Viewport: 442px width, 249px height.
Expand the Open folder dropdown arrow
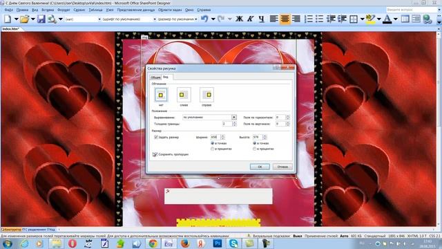pyautogui.click(x=33, y=19)
